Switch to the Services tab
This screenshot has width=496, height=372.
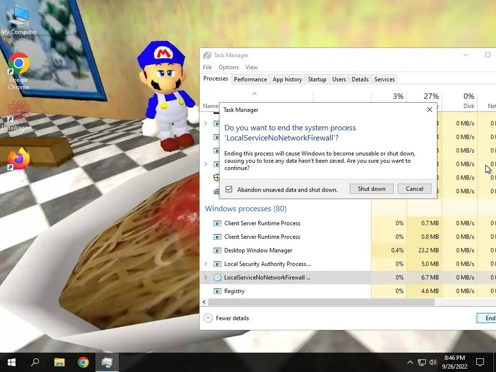click(x=384, y=79)
